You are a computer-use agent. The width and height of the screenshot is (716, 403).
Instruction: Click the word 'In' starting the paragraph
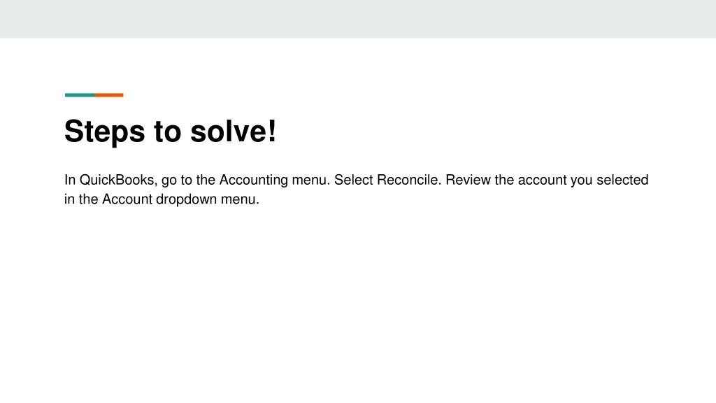(x=70, y=180)
